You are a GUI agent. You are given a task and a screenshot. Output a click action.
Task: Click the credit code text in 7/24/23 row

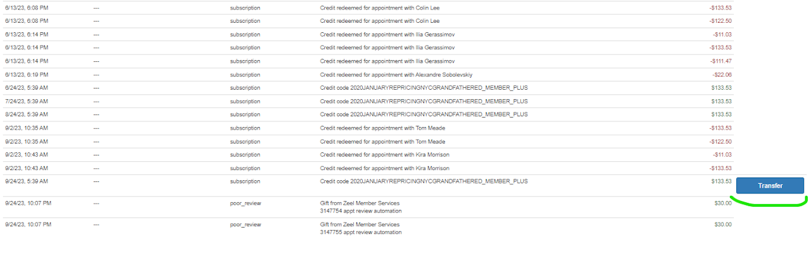tap(424, 101)
